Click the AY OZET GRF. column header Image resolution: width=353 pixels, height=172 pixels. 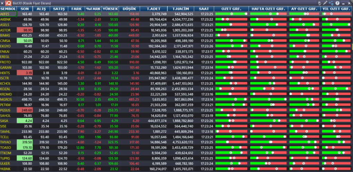click(x=304, y=9)
